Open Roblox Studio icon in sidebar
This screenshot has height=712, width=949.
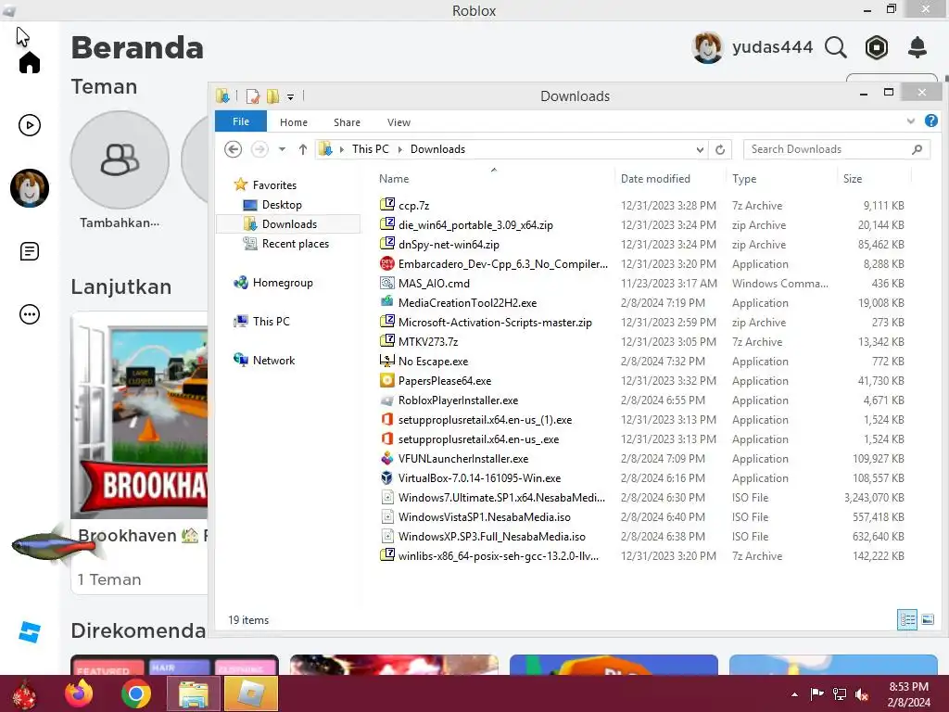point(29,631)
